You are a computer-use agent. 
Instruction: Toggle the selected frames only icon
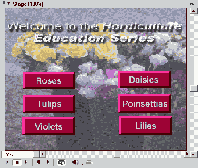click(x=89, y=162)
